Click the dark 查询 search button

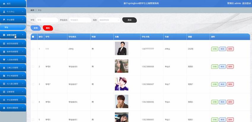130,20
